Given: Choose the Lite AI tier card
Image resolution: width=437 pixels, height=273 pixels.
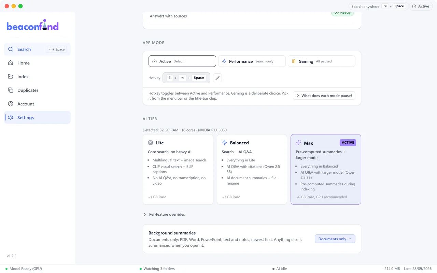Looking at the screenshot, I should (x=178, y=169).
